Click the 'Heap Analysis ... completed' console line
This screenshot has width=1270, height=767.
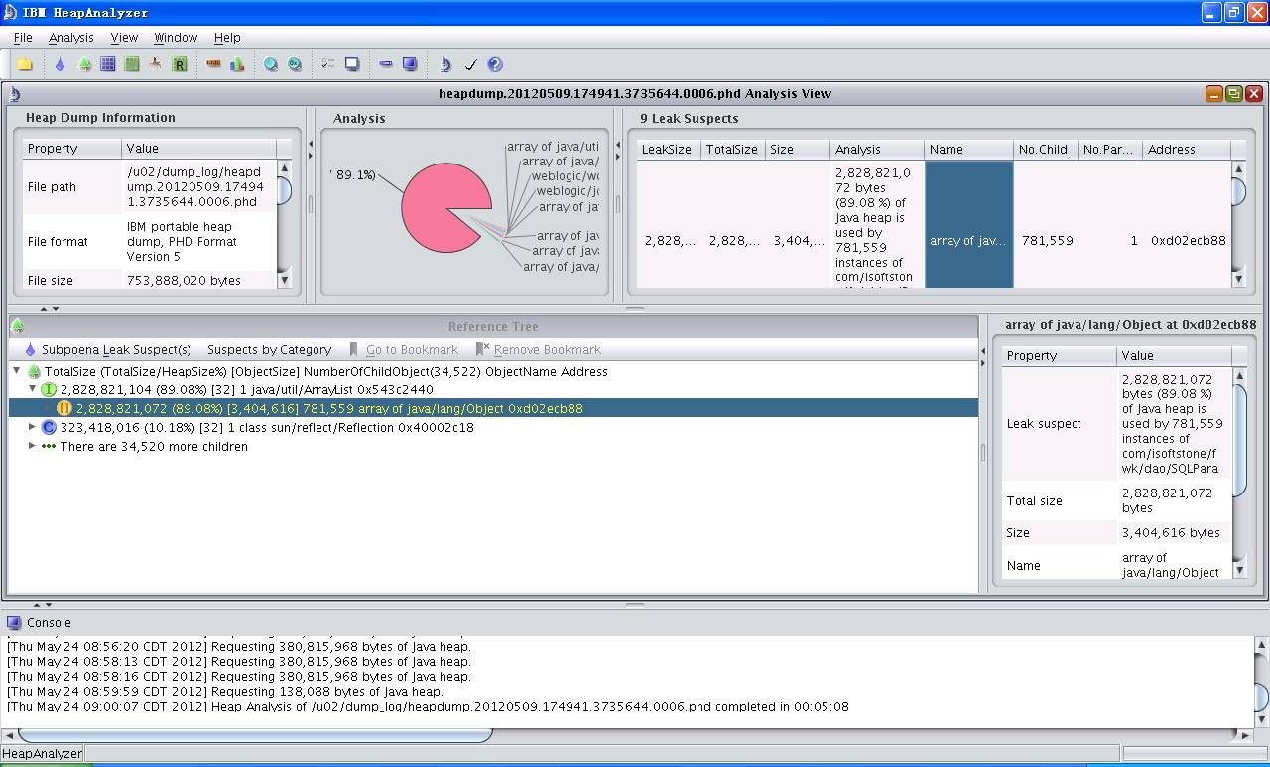tap(428, 707)
